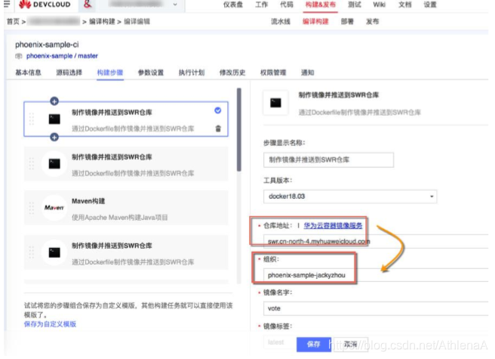Select the 源码选择 tab
The height and width of the screenshot is (359, 495).
[69, 73]
